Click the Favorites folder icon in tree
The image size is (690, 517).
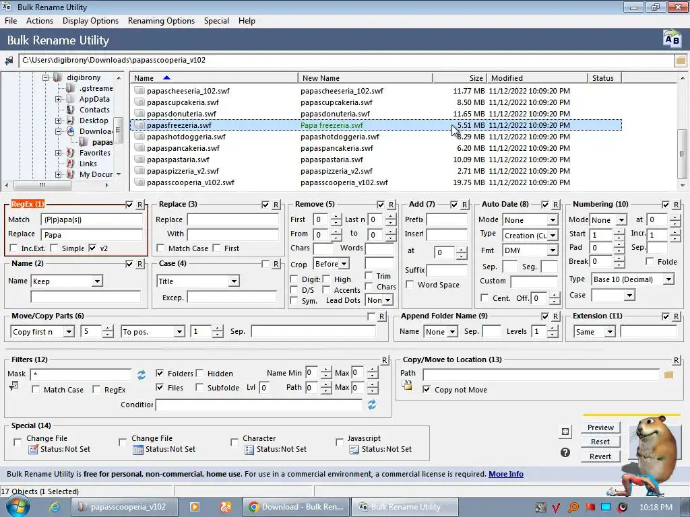70,153
